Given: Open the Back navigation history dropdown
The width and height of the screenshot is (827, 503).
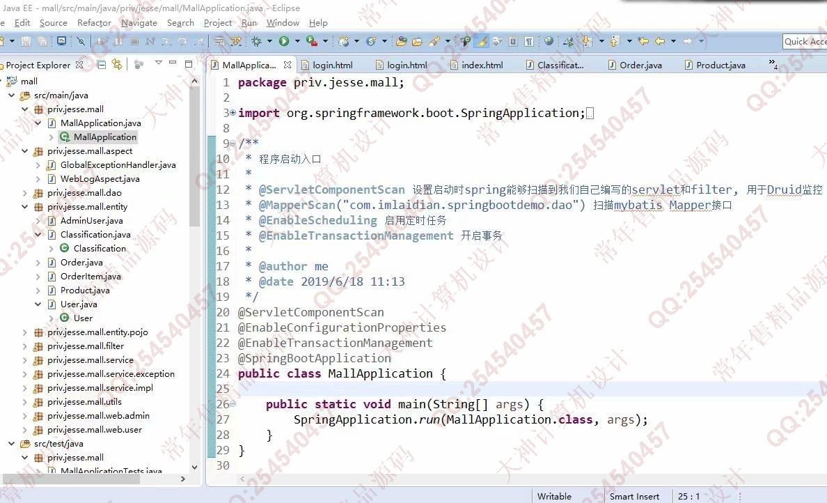Looking at the screenshot, I should point(674,41).
